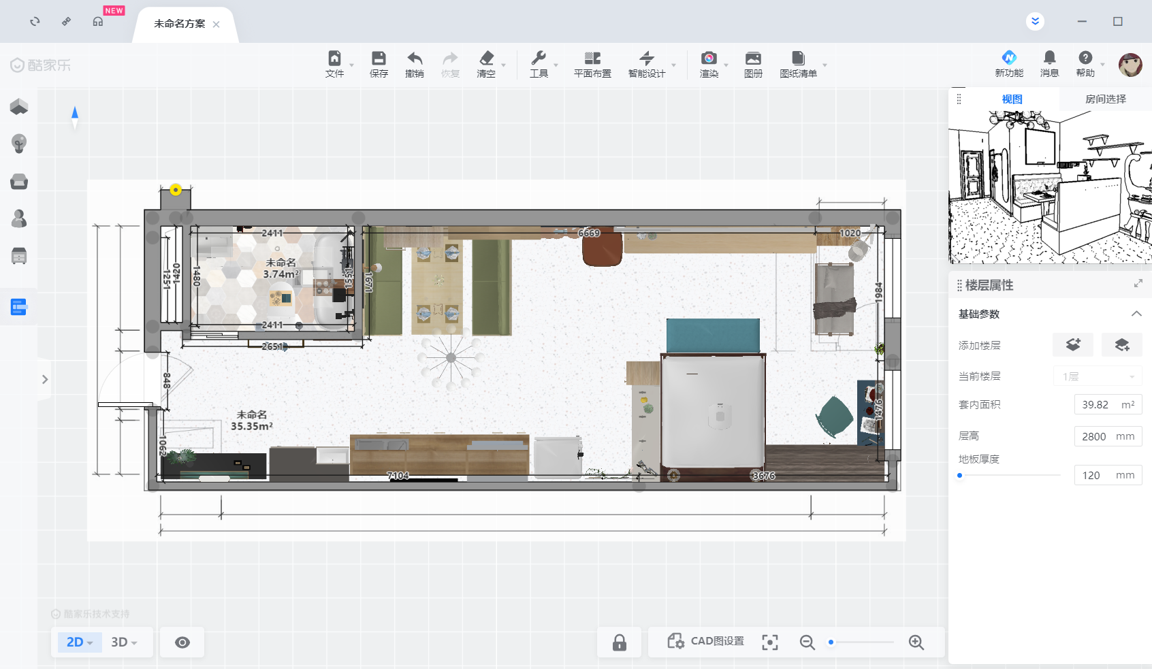This screenshot has width=1152, height=669.
Task: Open the cabinet sidebar icon
Action: 19,256
